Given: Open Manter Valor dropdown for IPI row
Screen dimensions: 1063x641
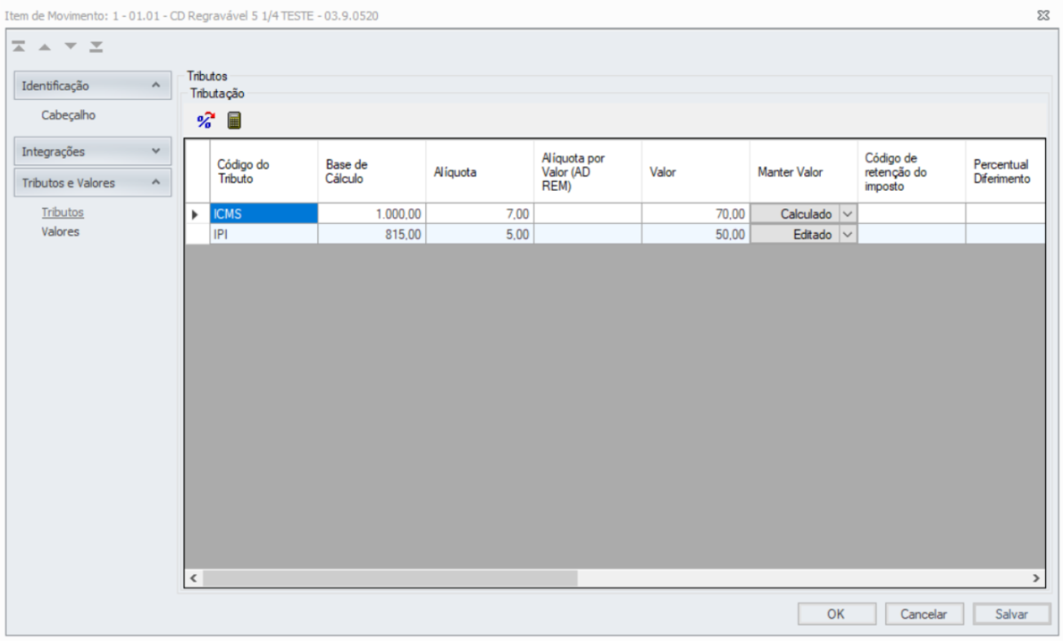Looking at the screenshot, I should (x=848, y=235).
